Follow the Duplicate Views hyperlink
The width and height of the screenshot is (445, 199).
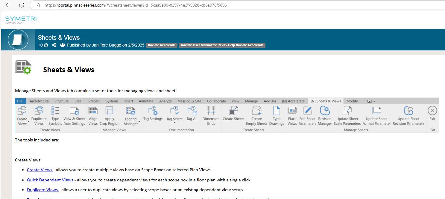click(x=43, y=190)
